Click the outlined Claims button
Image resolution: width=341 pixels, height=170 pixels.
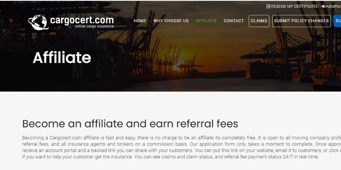[x=259, y=21]
